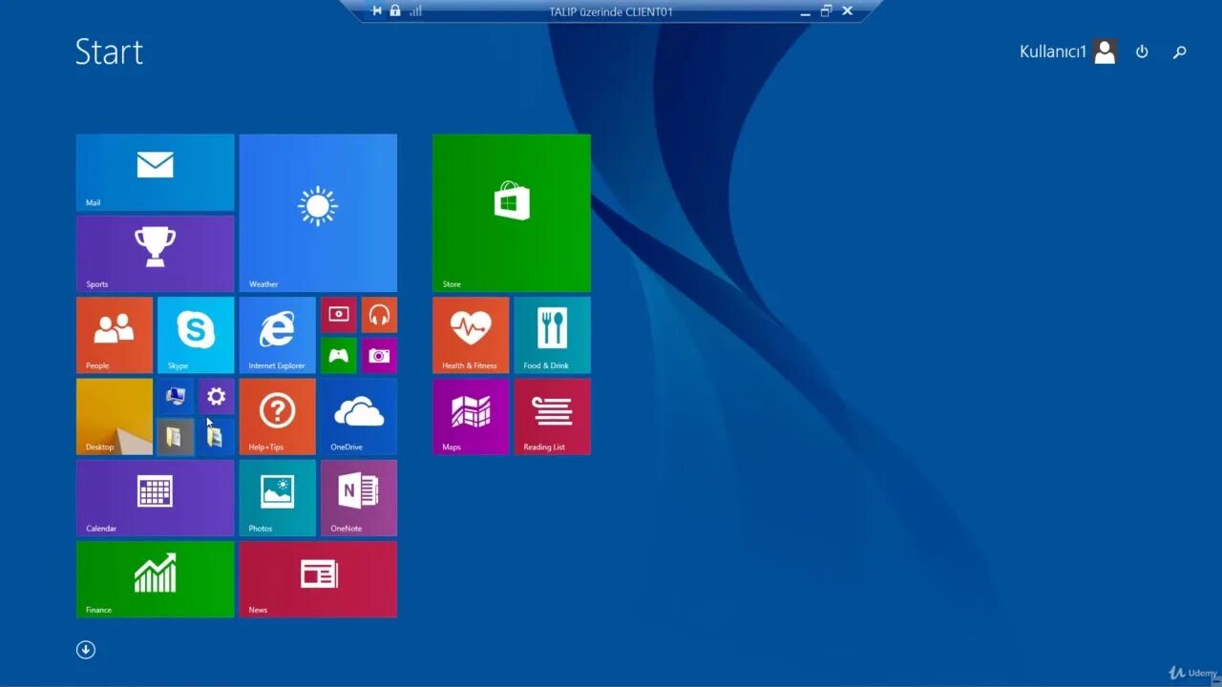This screenshot has height=687, width=1222.
Task: Close the CLIENT01 connection window
Action: click(x=847, y=11)
